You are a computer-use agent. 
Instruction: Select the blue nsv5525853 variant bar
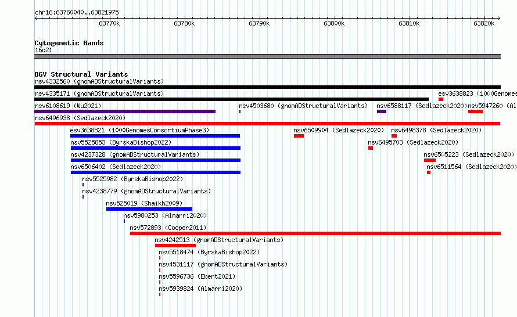pyautogui.click(x=156, y=148)
